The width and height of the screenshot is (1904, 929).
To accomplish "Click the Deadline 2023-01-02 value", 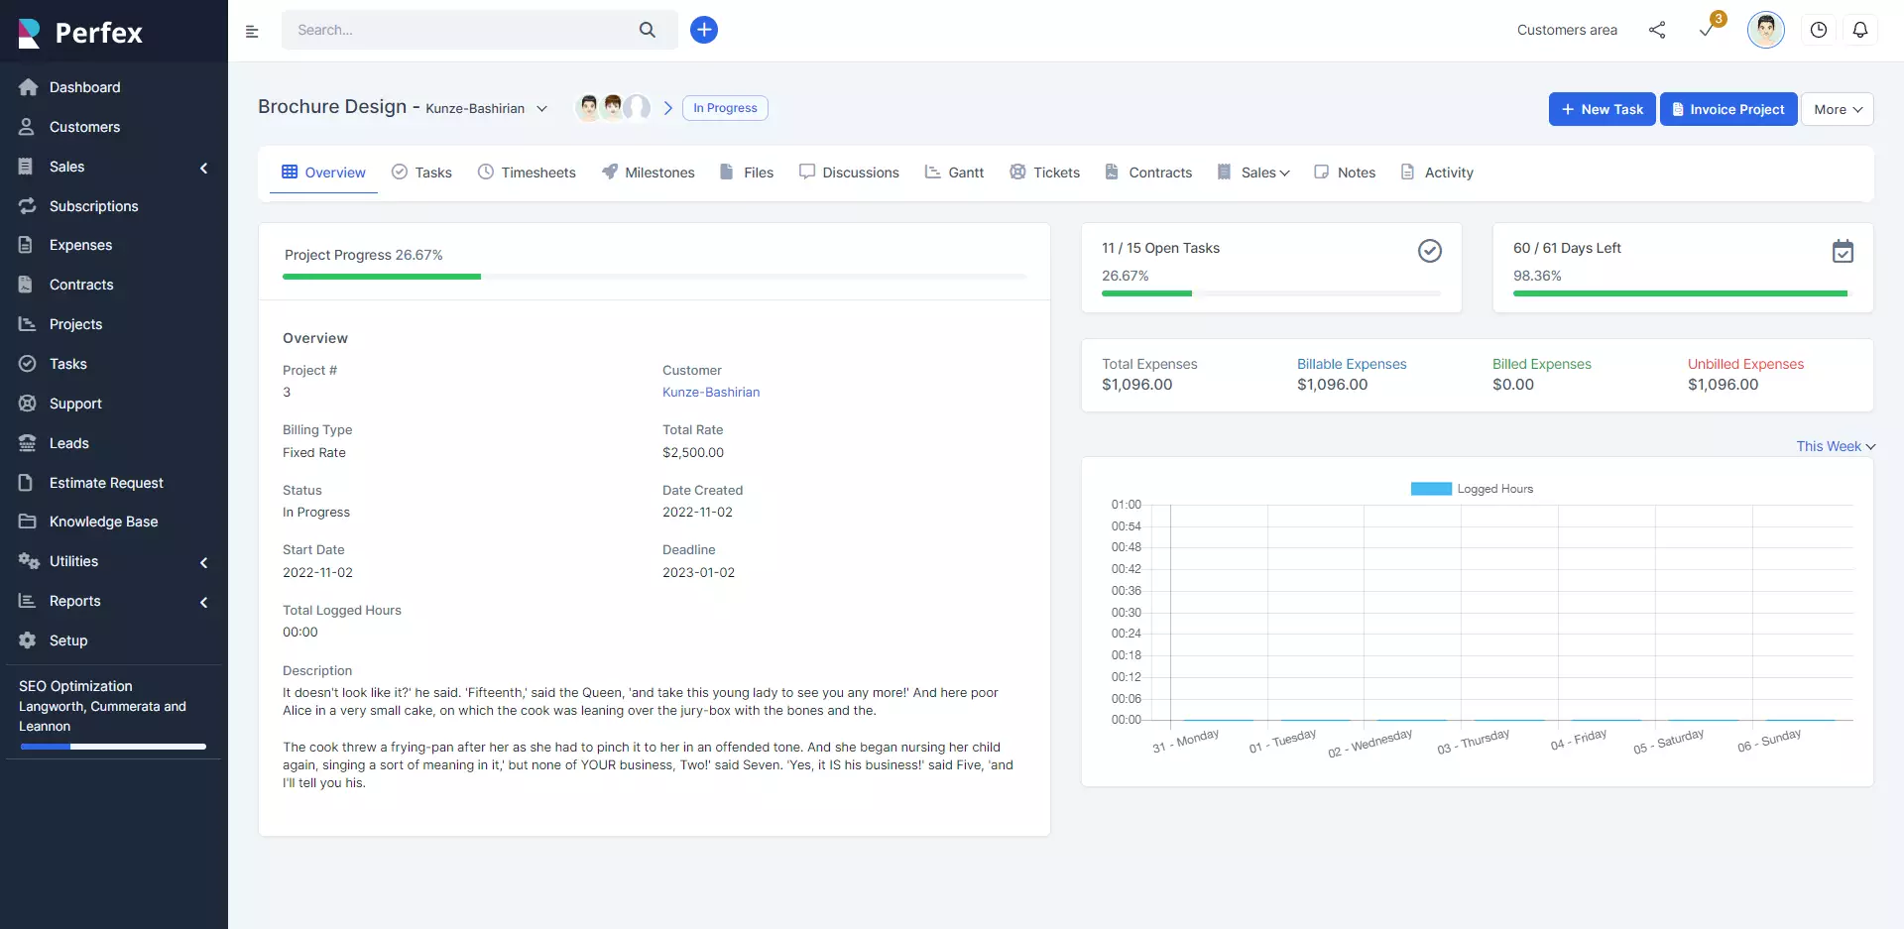I will click(x=698, y=573).
